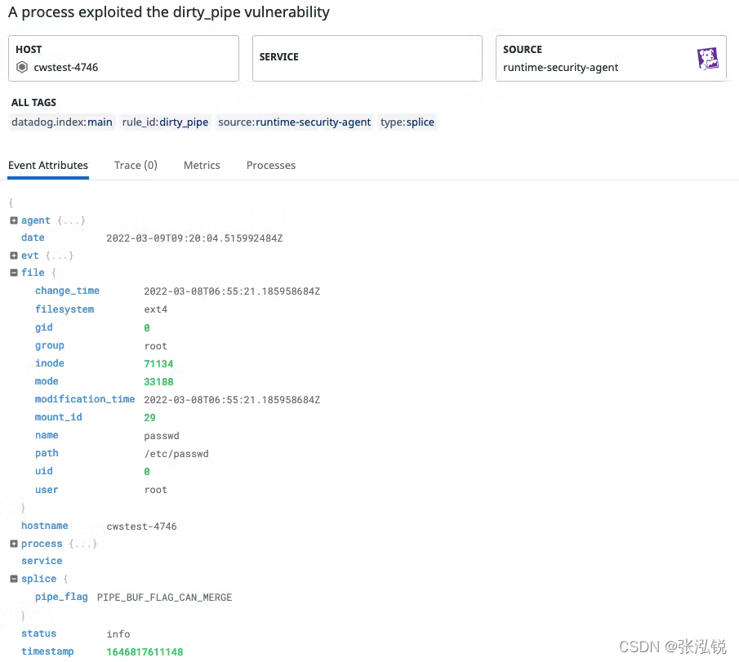Click the change_time attribute key
739x662 pixels.
coord(68,291)
